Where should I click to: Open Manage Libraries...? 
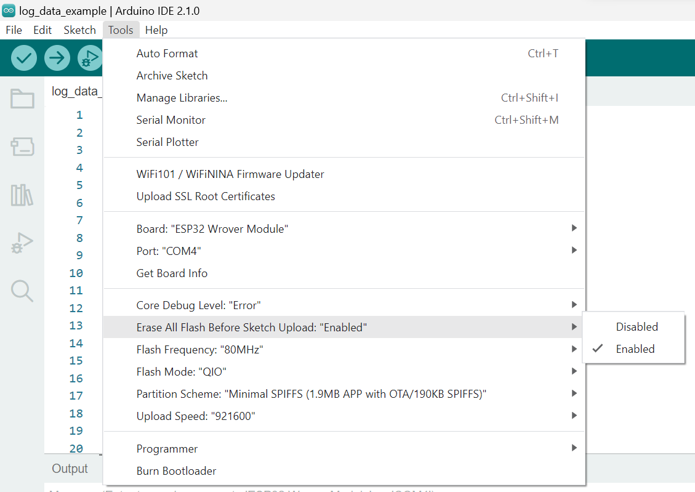point(344,97)
